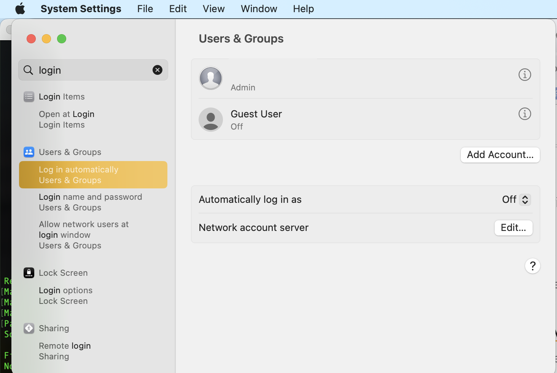Click the Add Account button
Screen dimensions: 557x373
(500, 155)
